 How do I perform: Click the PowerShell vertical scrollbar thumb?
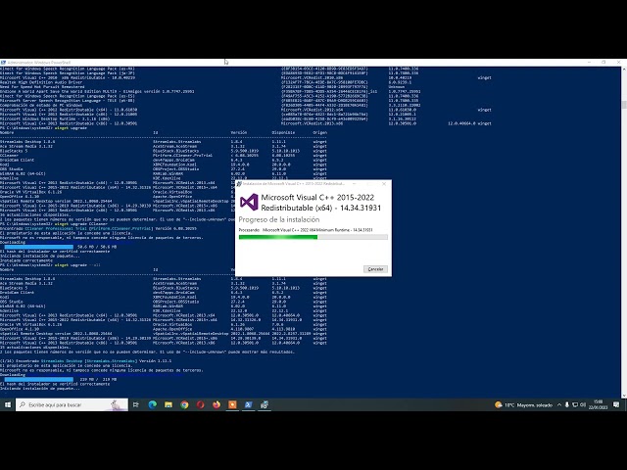click(x=624, y=105)
